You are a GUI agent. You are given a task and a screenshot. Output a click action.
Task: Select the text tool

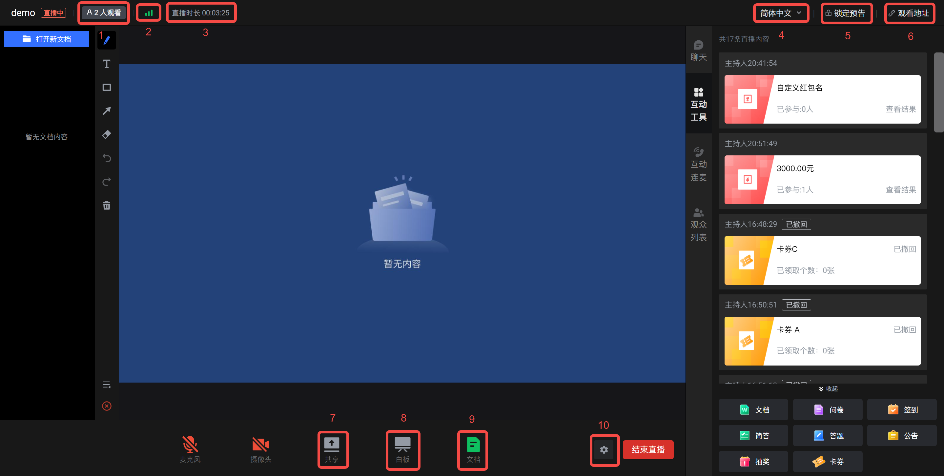(x=107, y=64)
